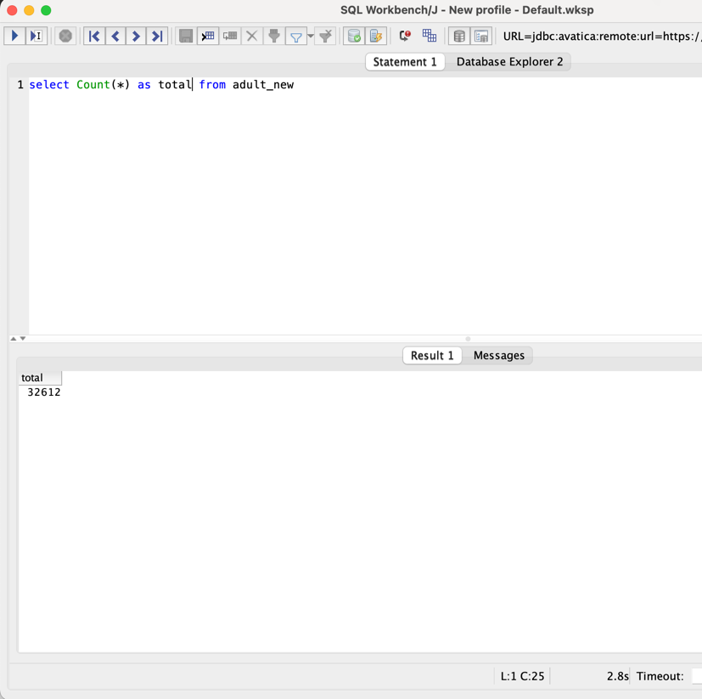Click the 2.8s execution time

point(617,676)
